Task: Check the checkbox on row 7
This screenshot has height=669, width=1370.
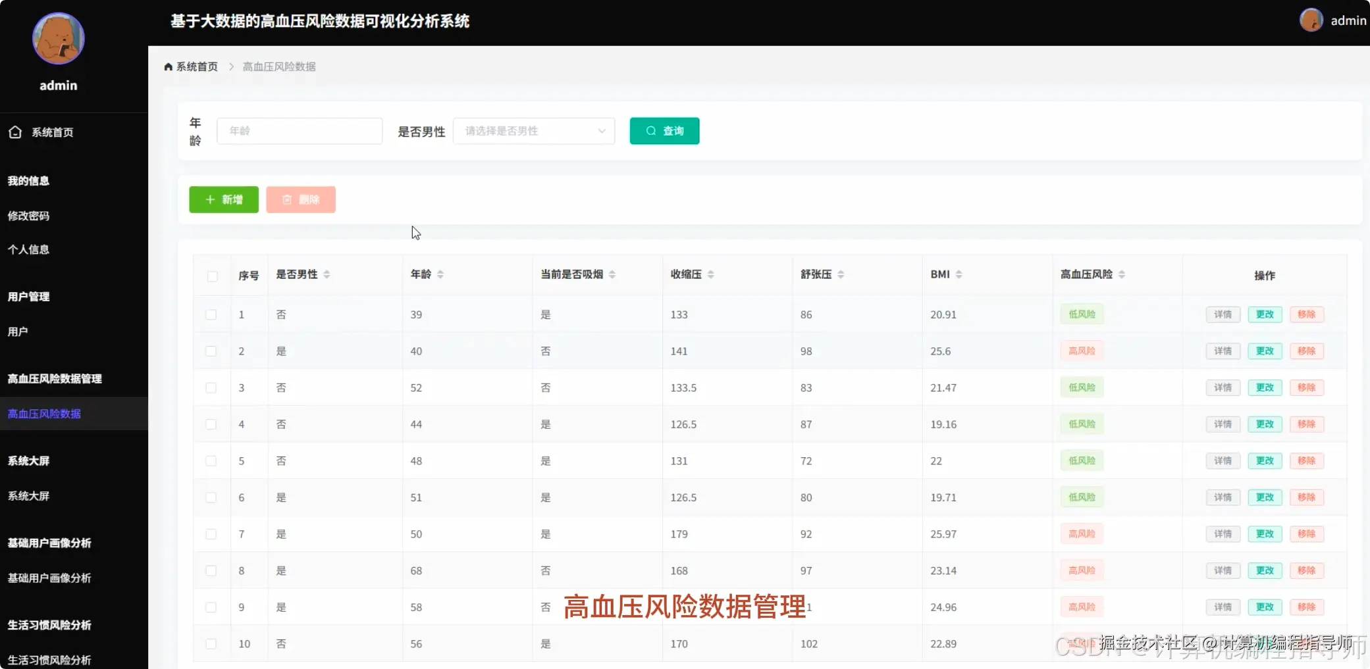Action: pos(212,533)
